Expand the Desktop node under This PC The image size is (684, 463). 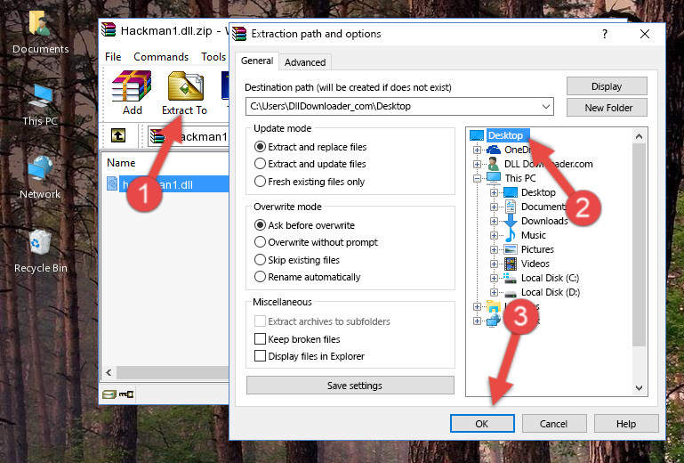[494, 192]
